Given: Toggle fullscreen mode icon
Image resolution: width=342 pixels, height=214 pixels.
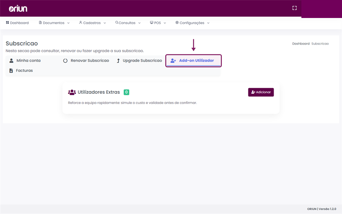Looking at the screenshot, I should pos(295,8).
